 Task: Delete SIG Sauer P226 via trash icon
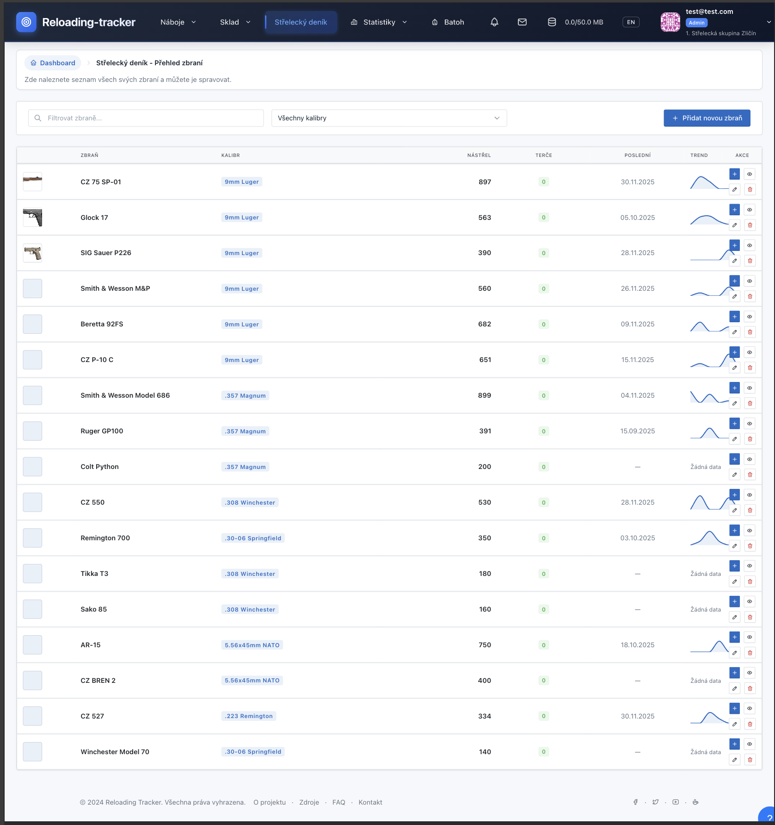(750, 261)
